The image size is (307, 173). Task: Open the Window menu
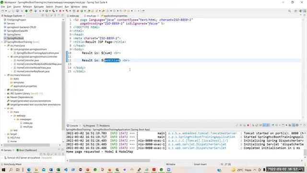click(75, 7)
